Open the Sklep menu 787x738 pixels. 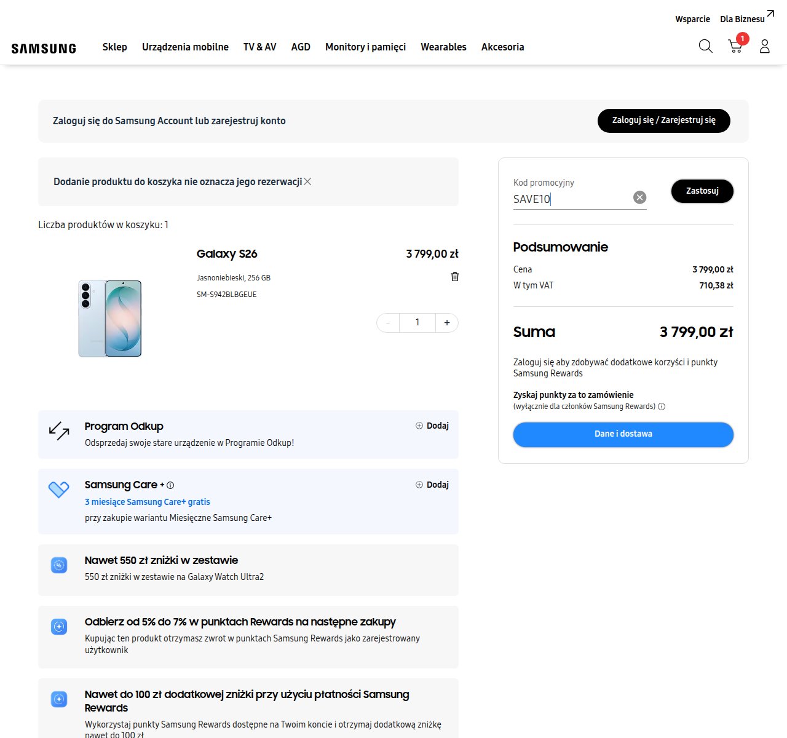coord(115,47)
